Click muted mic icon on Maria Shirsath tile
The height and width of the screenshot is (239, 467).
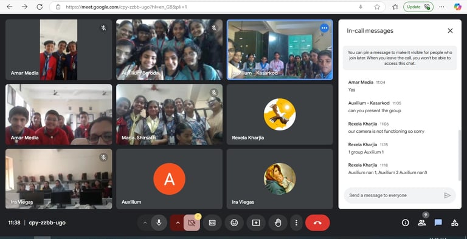214,92
